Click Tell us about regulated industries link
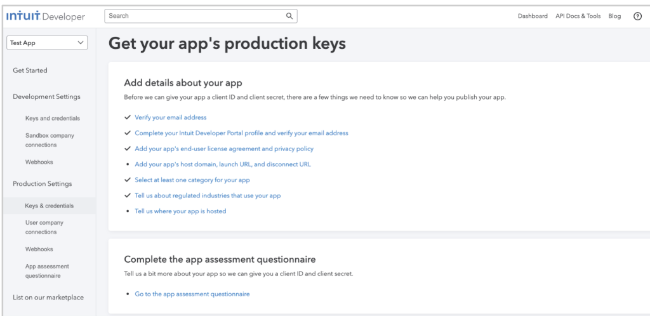The image size is (650, 316). 208,195
